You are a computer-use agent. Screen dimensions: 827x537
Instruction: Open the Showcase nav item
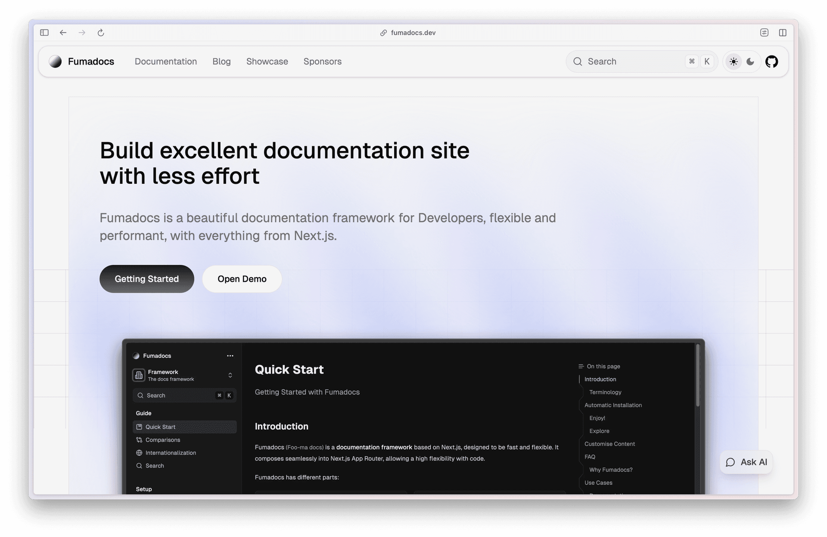point(267,62)
